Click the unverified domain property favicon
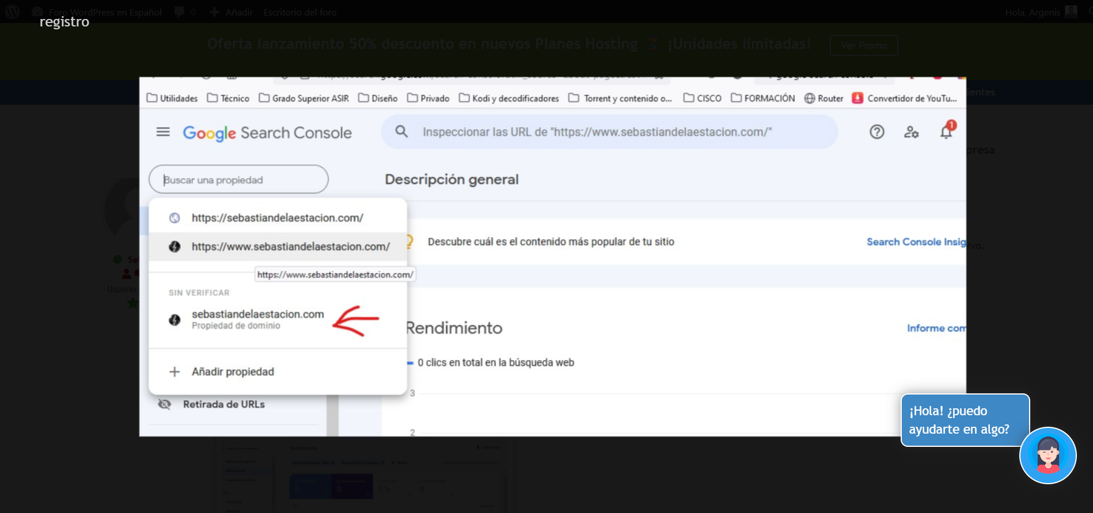1093x513 pixels. (x=174, y=320)
